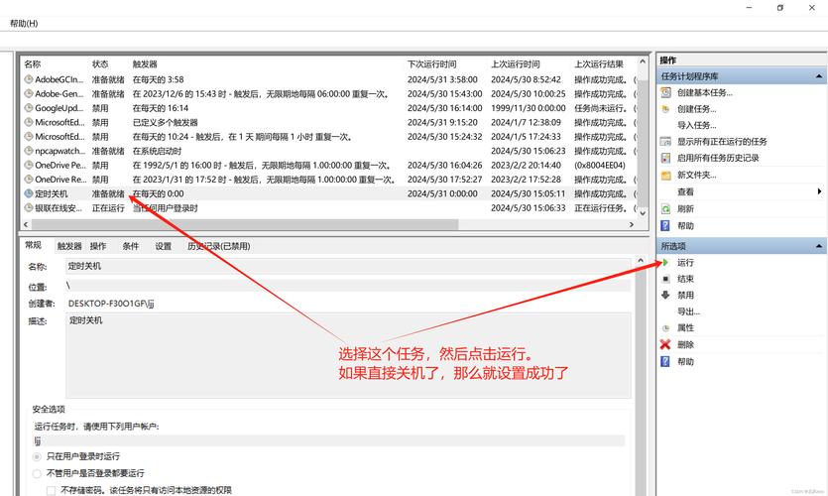Click the 属性 properties icon
828x496 pixels.
pos(666,328)
